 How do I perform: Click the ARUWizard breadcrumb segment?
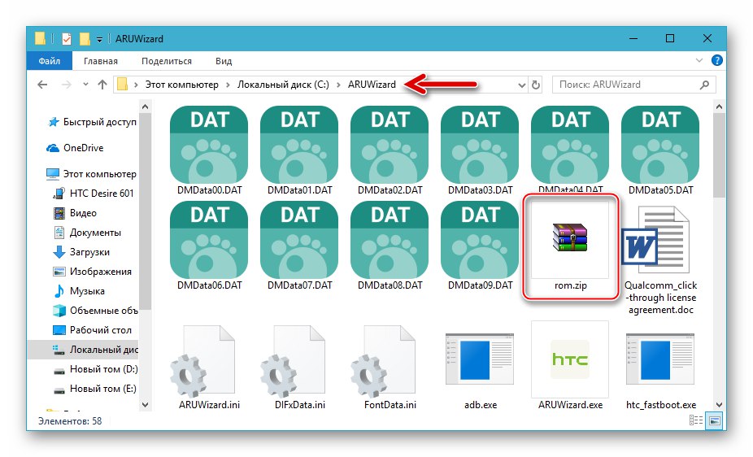(x=372, y=85)
